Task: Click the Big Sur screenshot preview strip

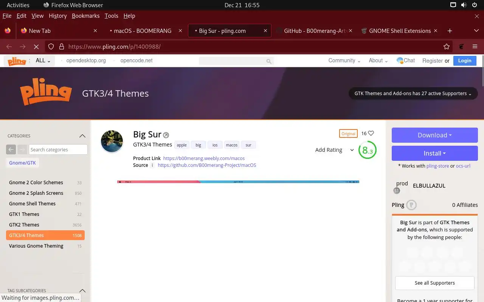Action: tap(238, 182)
